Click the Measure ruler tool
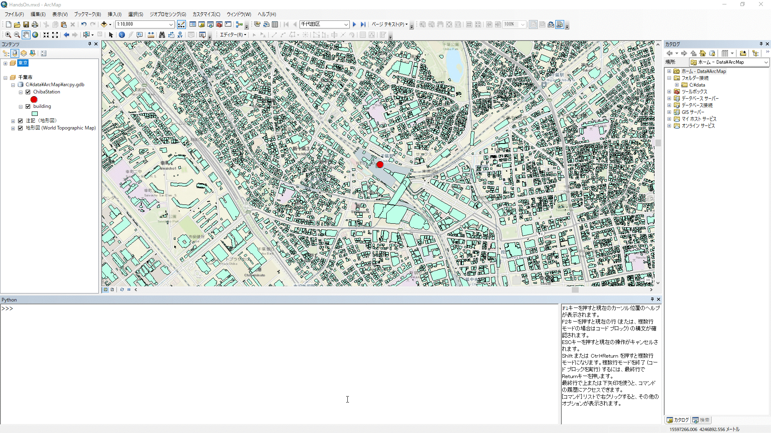This screenshot has height=433, width=771. [x=151, y=35]
